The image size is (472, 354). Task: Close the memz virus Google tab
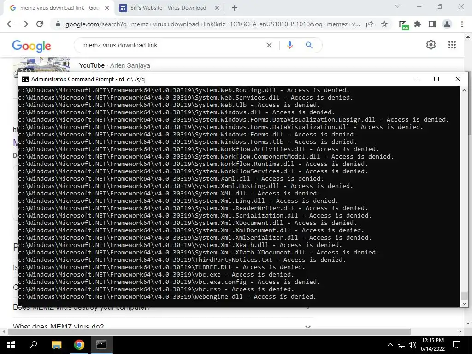pos(107,8)
